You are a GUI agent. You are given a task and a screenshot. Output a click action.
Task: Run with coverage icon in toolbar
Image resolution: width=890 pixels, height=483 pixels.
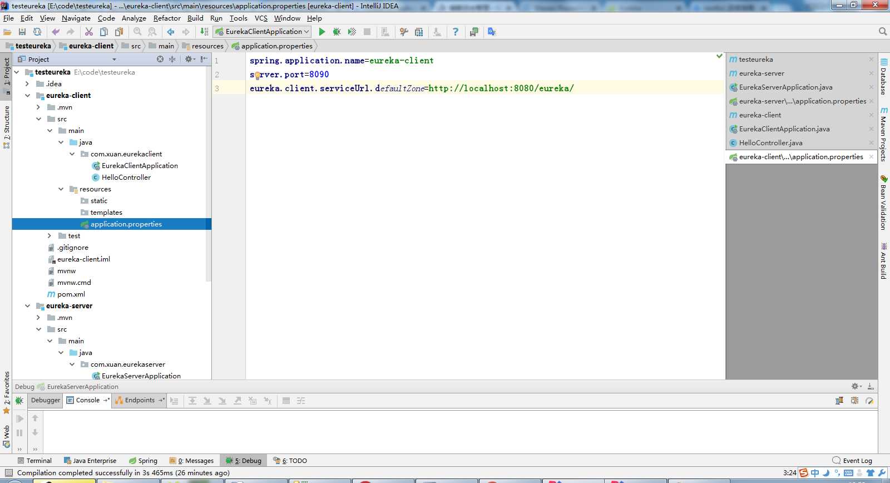click(352, 32)
